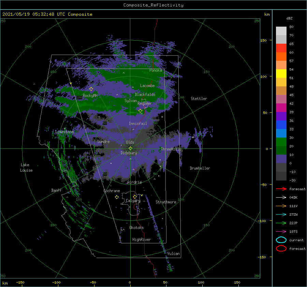
Task: Pick the slate purple 0-10 dBZ swatch
Action: (x=281, y=159)
